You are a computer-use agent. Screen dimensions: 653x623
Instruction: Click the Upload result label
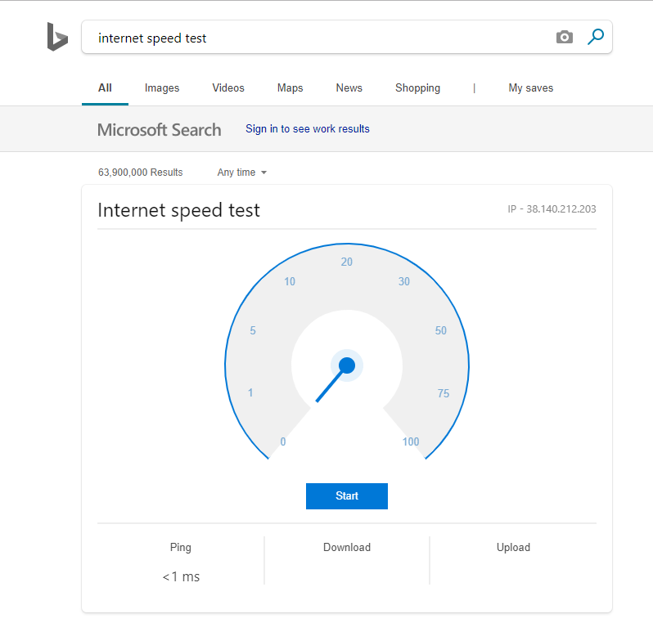point(513,547)
